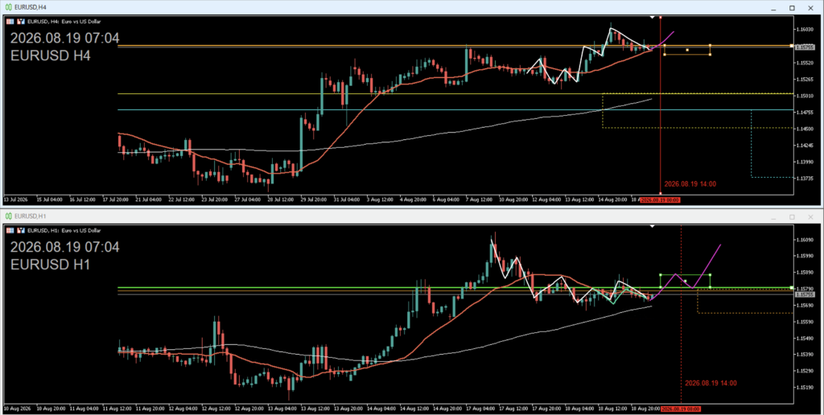Screen dimensions: 824x415
Task: Click the 18 Aug 12:00 date on H1 axis
Action: (612, 409)
